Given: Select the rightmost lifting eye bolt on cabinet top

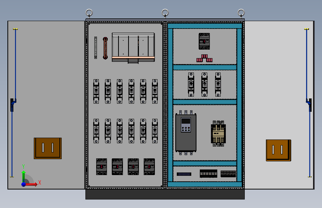Looking at the screenshot, I should (241, 13).
